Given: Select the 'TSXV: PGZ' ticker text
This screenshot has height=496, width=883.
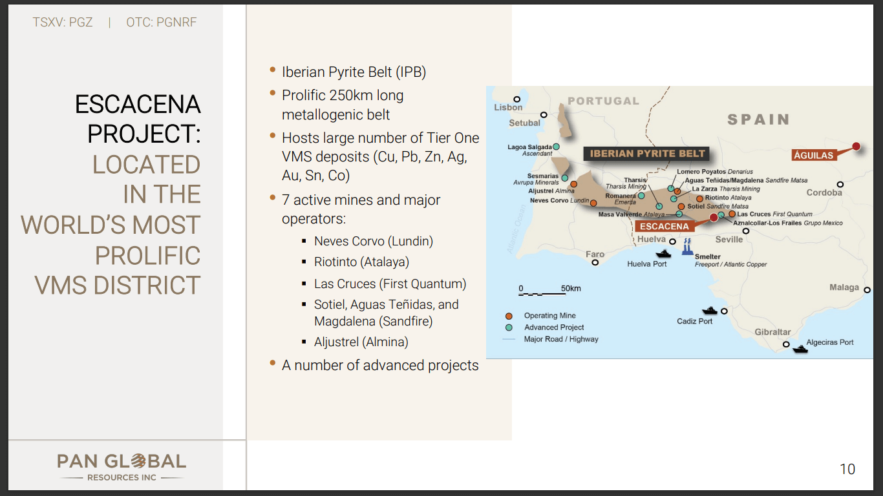Looking at the screenshot, I should click(63, 23).
